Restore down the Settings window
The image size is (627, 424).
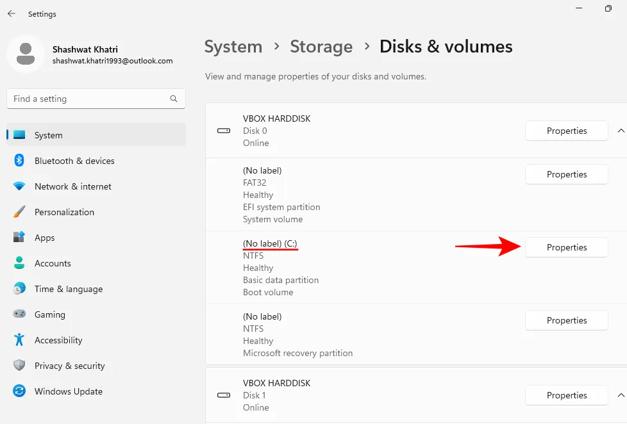point(608,8)
